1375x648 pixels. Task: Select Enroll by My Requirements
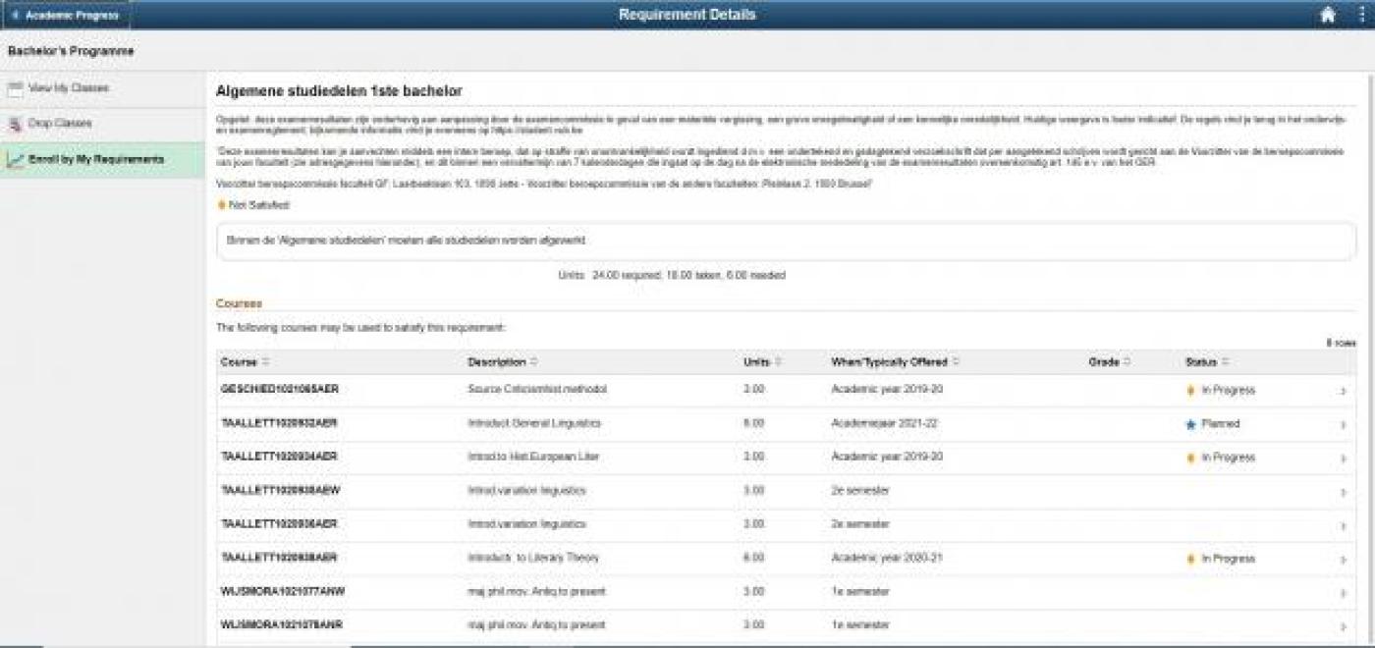click(95, 159)
